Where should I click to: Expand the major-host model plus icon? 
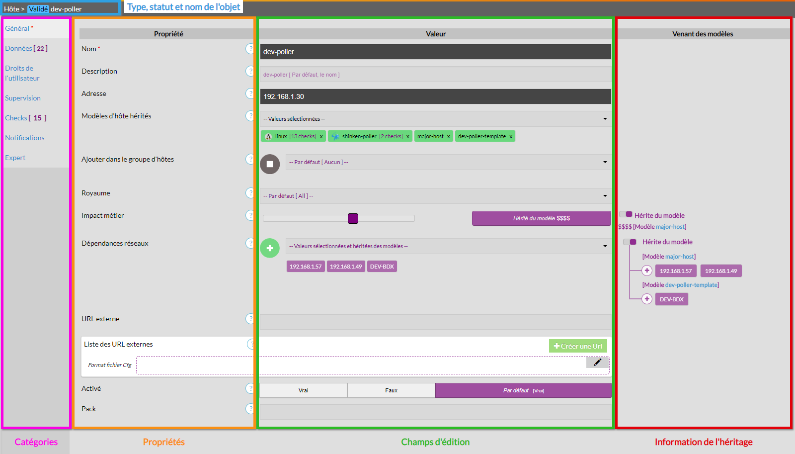(x=647, y=271)
